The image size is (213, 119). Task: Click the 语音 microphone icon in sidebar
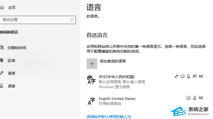coord(2,86)
